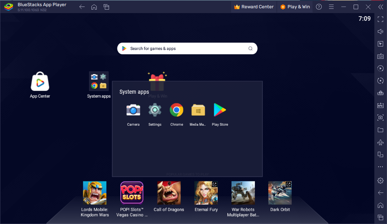Click the System apps title in the folder popup
387x224 pixels.
(x=134, y=92)
